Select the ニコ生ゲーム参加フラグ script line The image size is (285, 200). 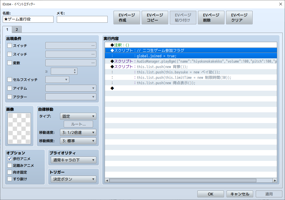191,50
